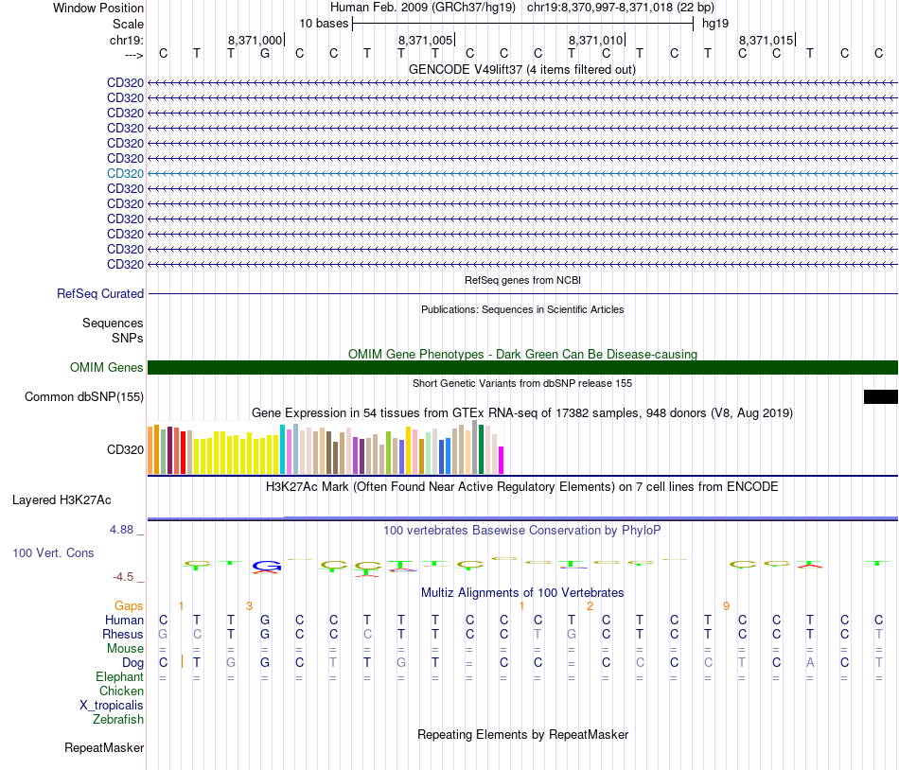Click the 4.88 conservation scale value

(121, 530)
